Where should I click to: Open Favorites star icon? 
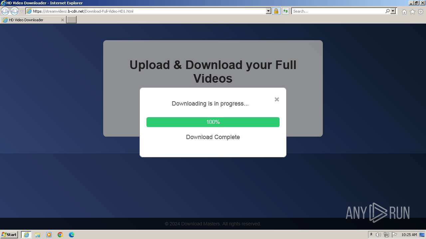[x=412, y=12]
